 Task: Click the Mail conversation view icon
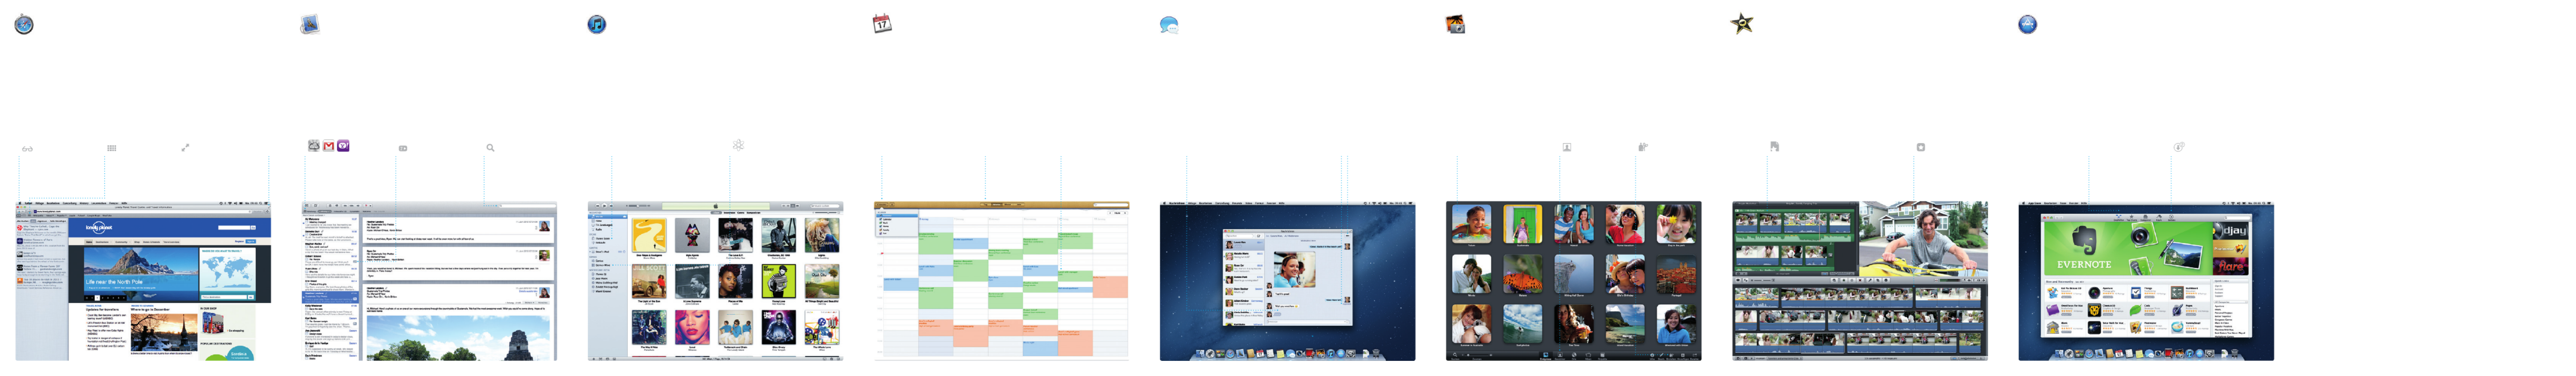403,148
